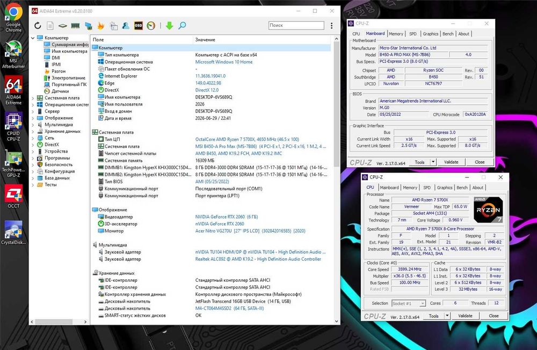
Task: Click the Refresh icon in AIDA64 toolbar
Action: click(x=38, y=26)
